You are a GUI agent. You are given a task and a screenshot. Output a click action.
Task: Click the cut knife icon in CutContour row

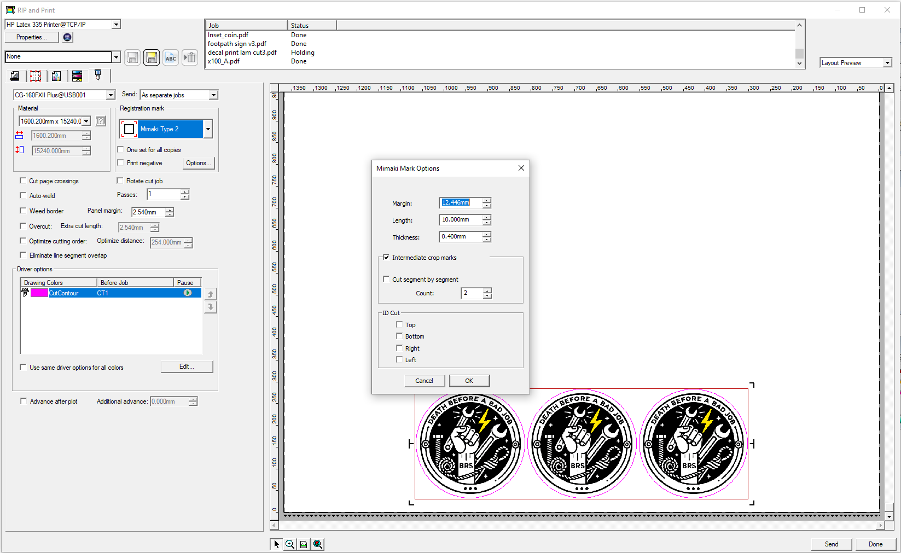coord(25,293)
